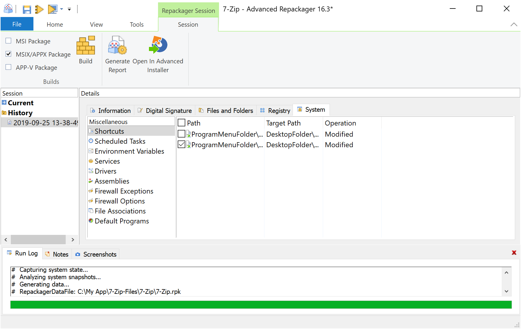
Task: Select Environment Variables item
Action: (x=129, y=151)
